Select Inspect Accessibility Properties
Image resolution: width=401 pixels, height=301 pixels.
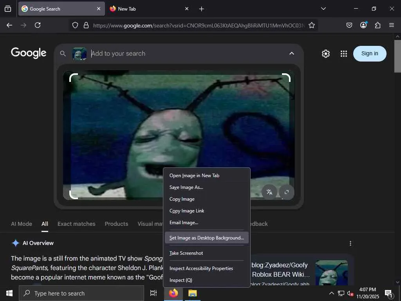click(x=206, y=268)
